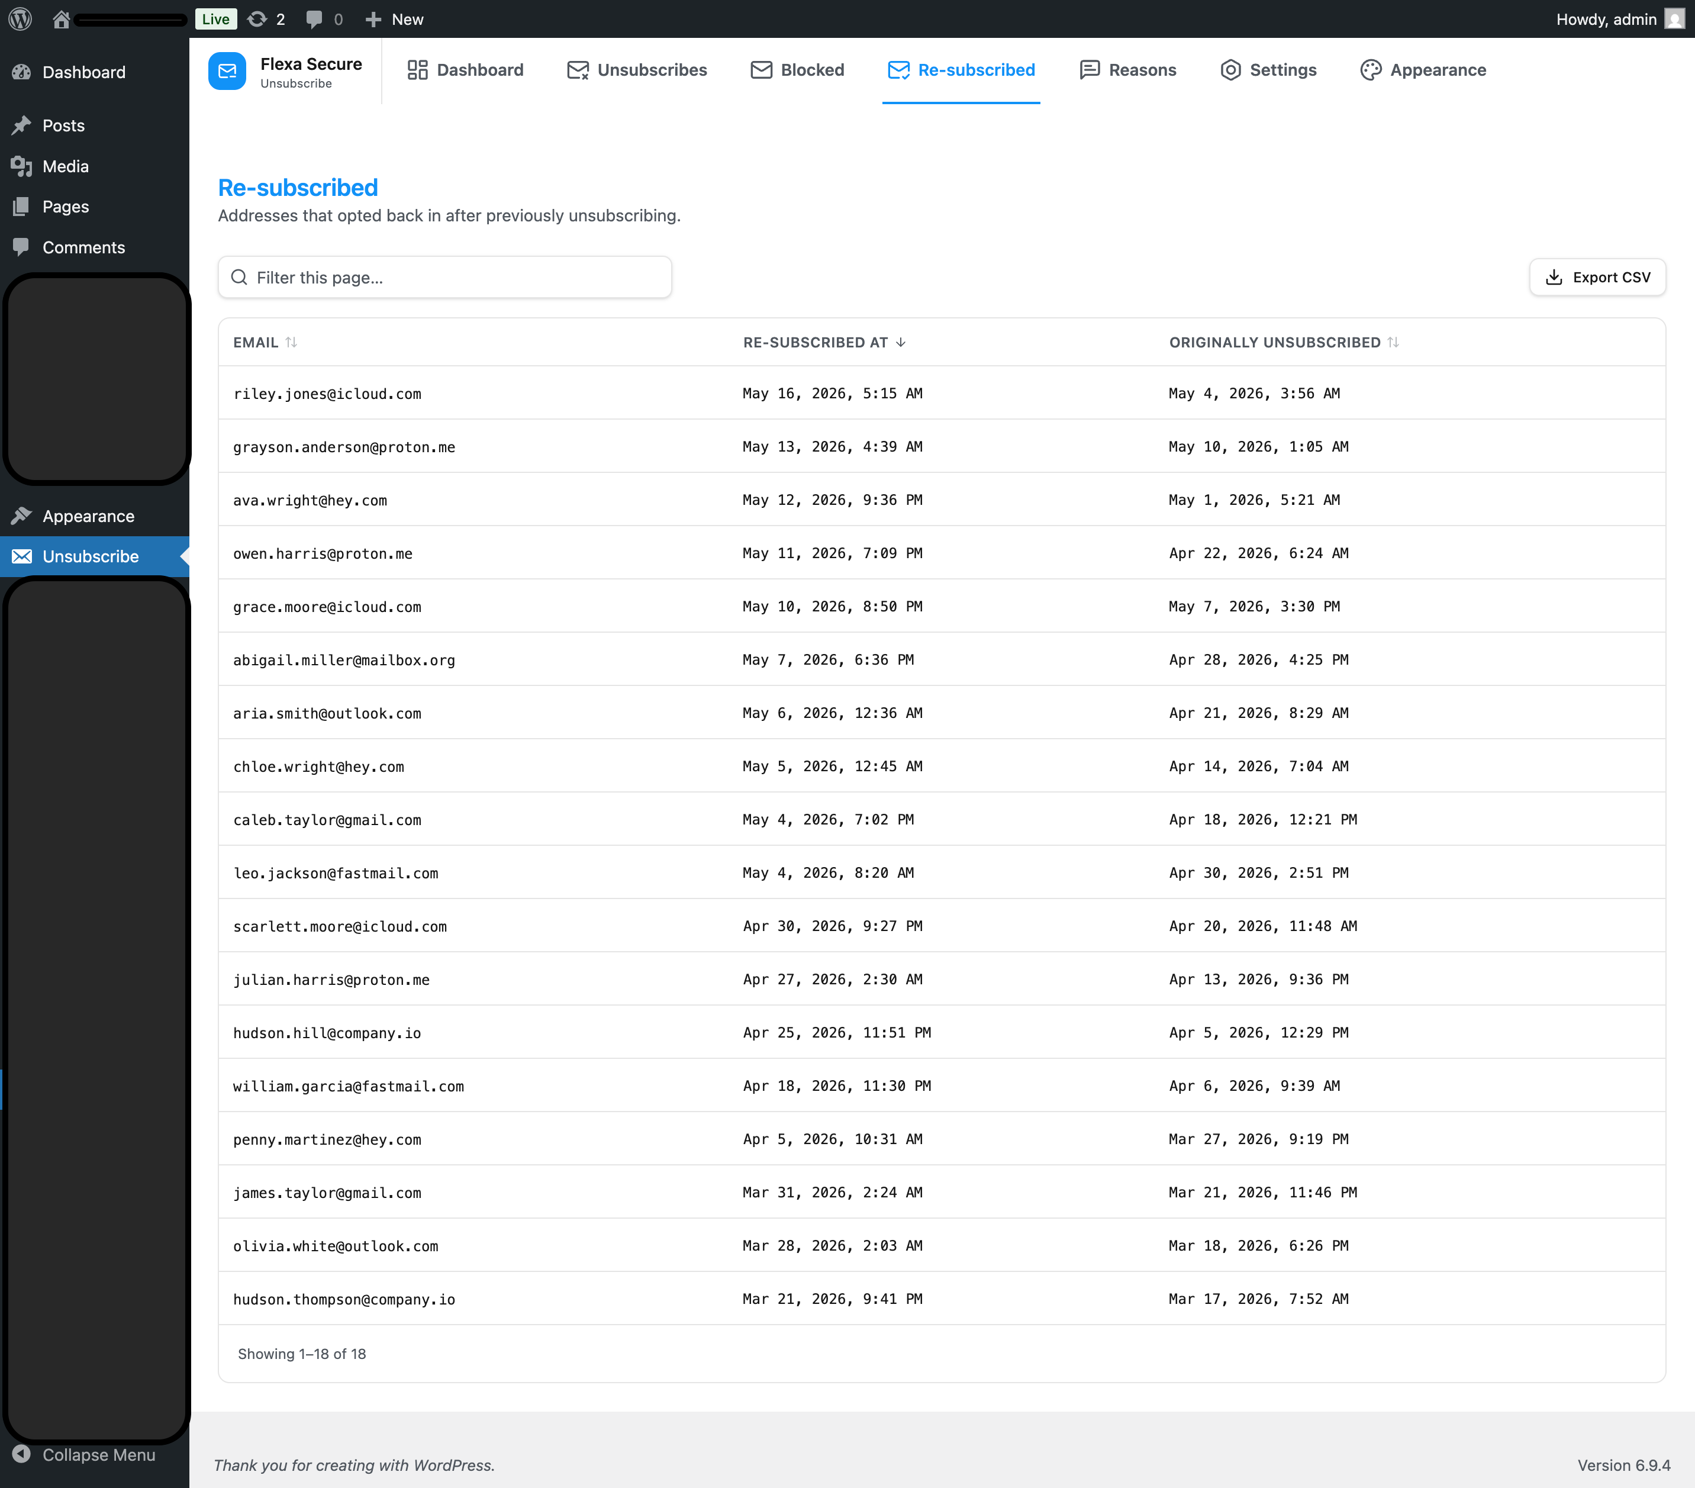Open Howdy, admin account menu
The image size is (1695, 1488).
coord(1619,19)
